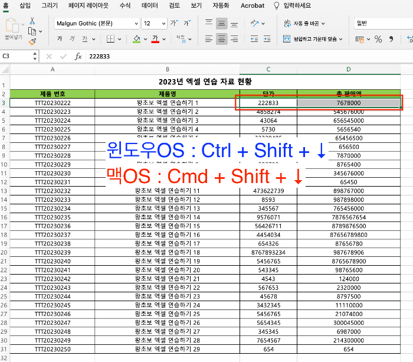This screenshot has height=362, width=413.
Task: Expand font color dropdown arrow
Action: (164, 40)
